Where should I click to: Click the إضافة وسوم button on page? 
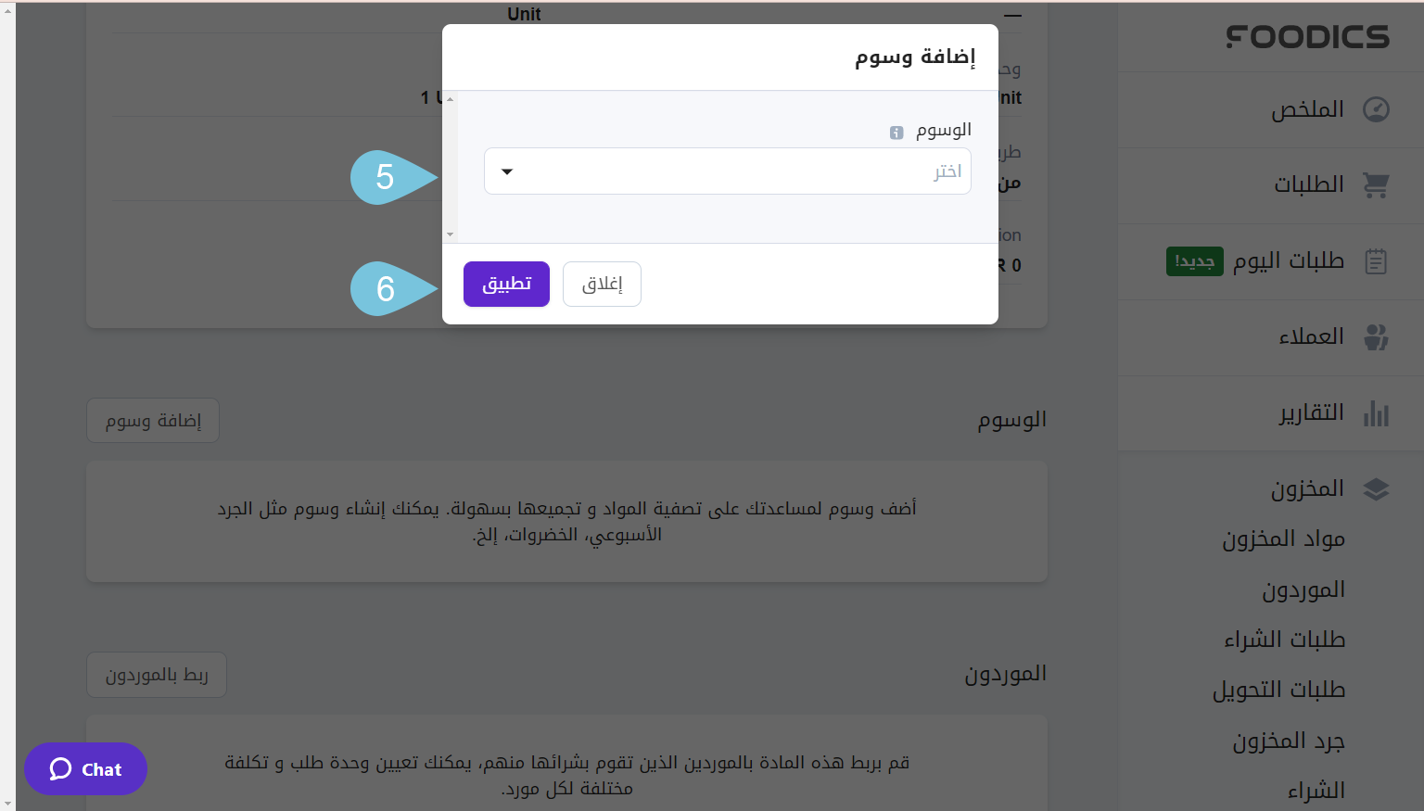click(x=153, y=421)
